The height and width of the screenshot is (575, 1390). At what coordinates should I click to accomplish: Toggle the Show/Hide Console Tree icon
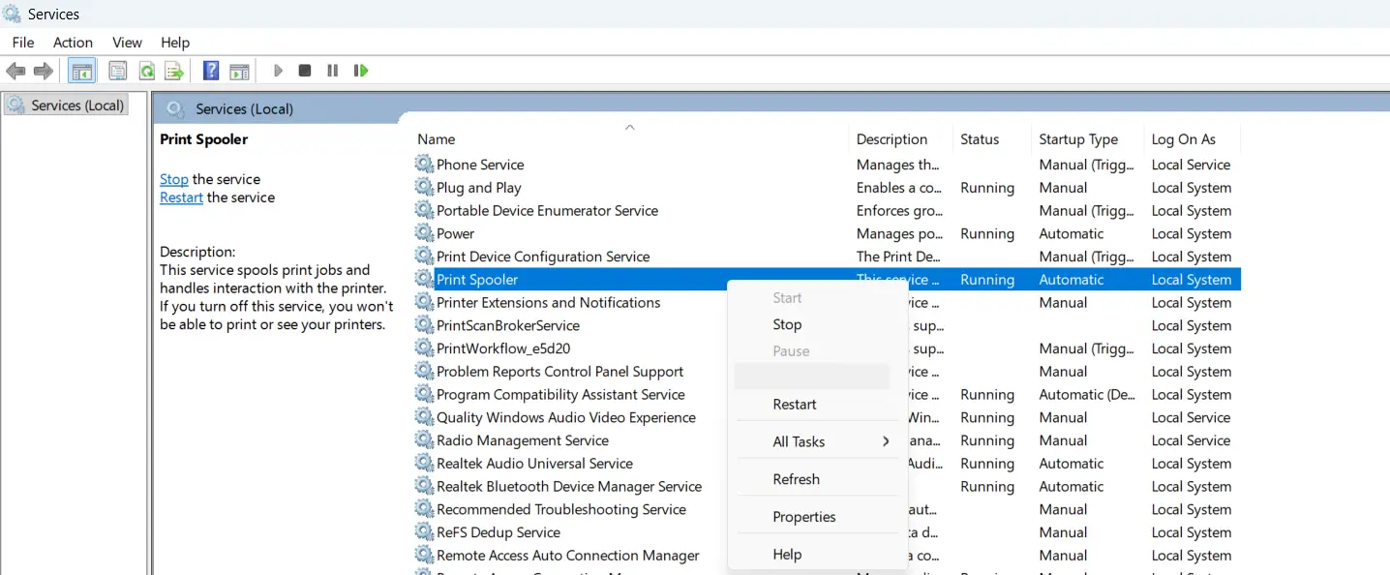pyautogui.click(x=82, y=70)
